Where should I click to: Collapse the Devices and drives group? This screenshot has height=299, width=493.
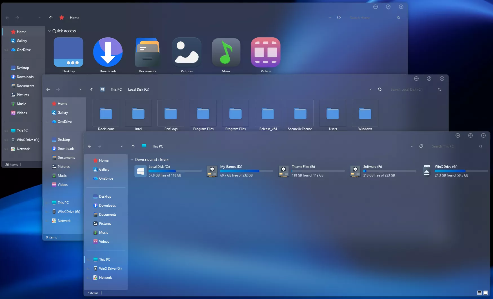click(132, 160)
